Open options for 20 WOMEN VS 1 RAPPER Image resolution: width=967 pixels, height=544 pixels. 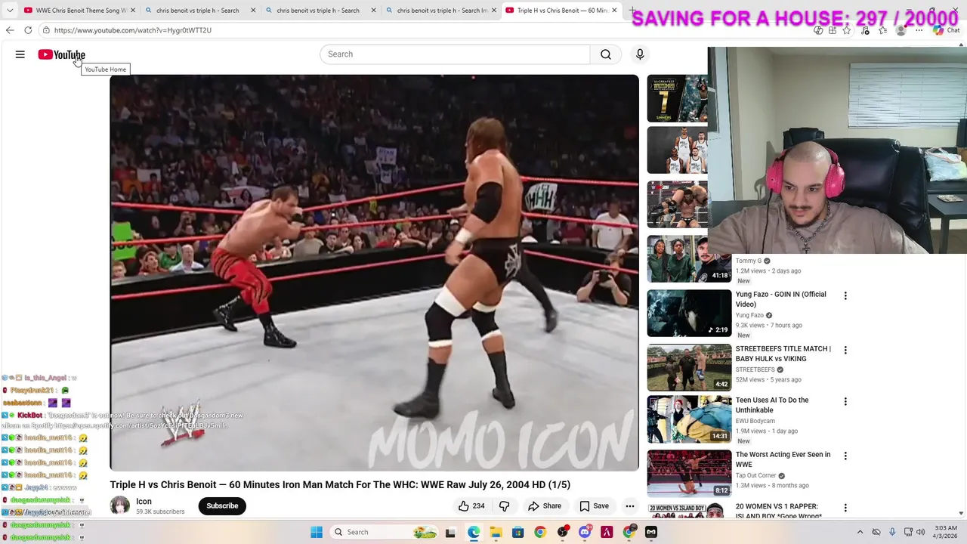pyautogui.click(x=845, y=508)
